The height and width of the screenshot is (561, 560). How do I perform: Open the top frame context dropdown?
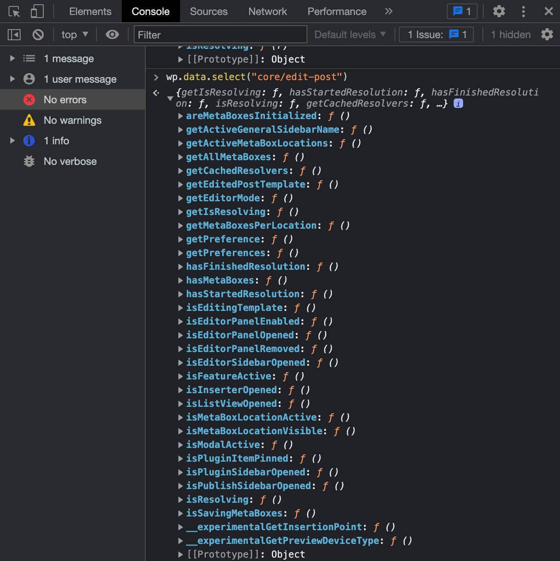74,34
